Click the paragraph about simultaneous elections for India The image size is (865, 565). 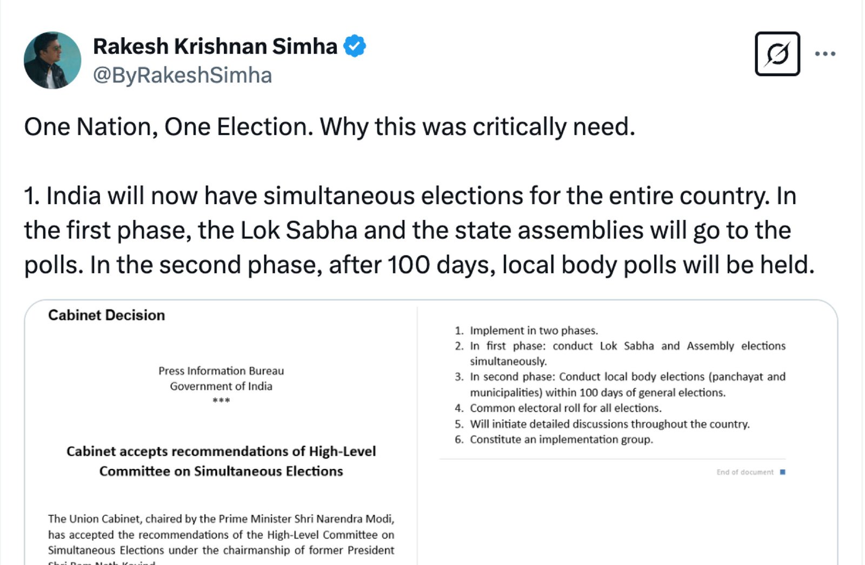pyautogui.click(x=419, y=230)
